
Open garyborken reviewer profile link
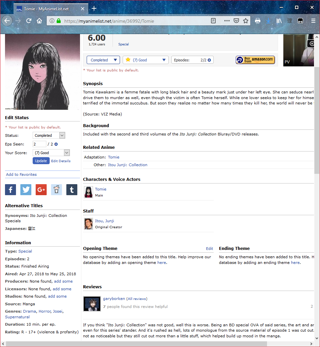click(x=114, y=299)
